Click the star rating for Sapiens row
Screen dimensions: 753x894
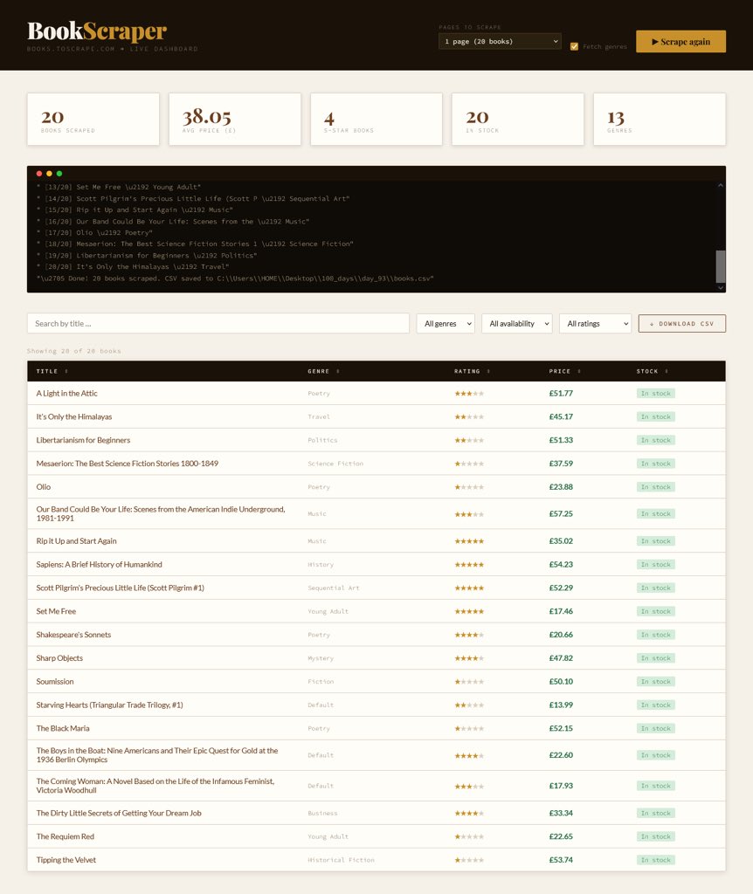469,565
